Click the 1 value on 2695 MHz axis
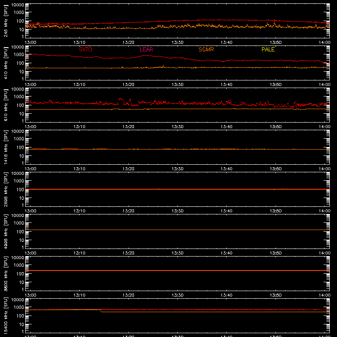The height and width of the screenshot is (337, 337). (x=23, y=205)
